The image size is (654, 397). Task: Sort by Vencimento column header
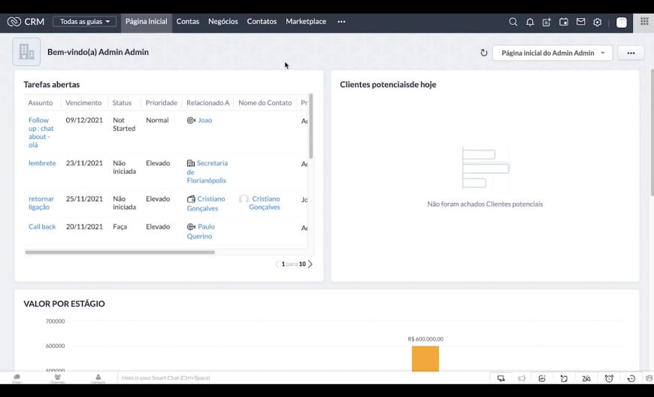click(83, 102)
